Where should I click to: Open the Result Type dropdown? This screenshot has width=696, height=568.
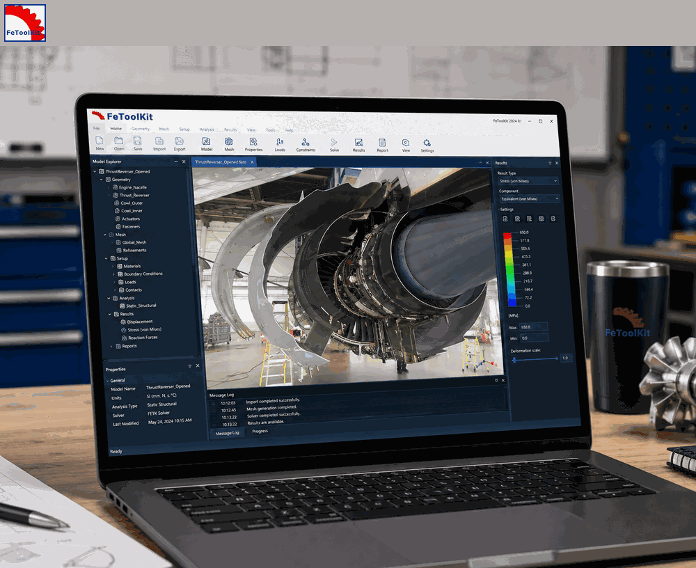pos(528,181)
